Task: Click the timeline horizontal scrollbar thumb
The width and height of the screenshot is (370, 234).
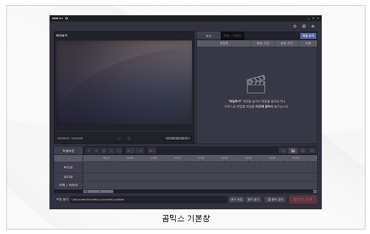Action: [100, 192]
